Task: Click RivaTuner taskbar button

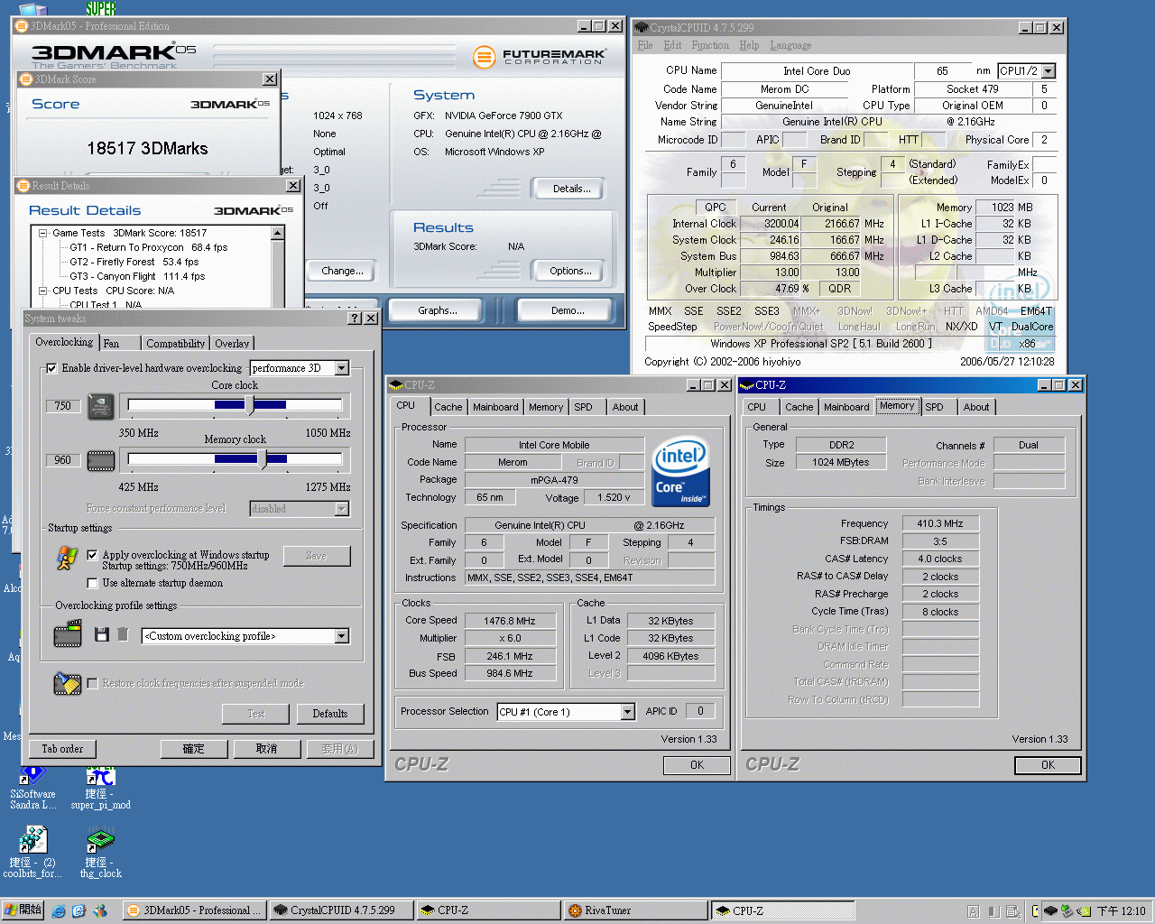Action: pyautogui.click(x=635, y=910)
